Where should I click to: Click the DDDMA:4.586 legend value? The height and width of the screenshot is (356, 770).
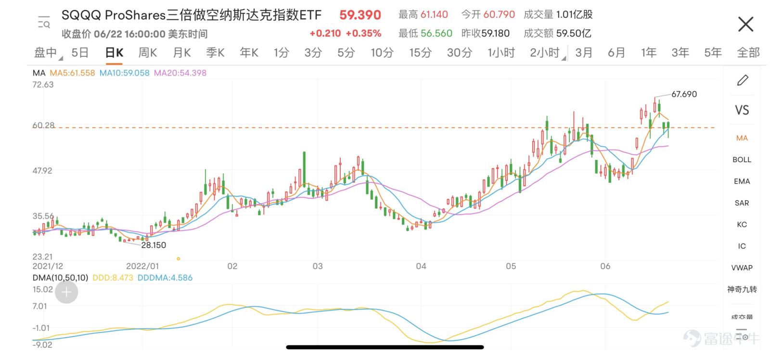(x=165, y=278)
